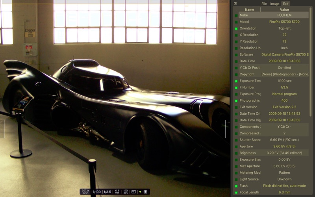Toggle the green square for X Resolution

pos(236,35)
